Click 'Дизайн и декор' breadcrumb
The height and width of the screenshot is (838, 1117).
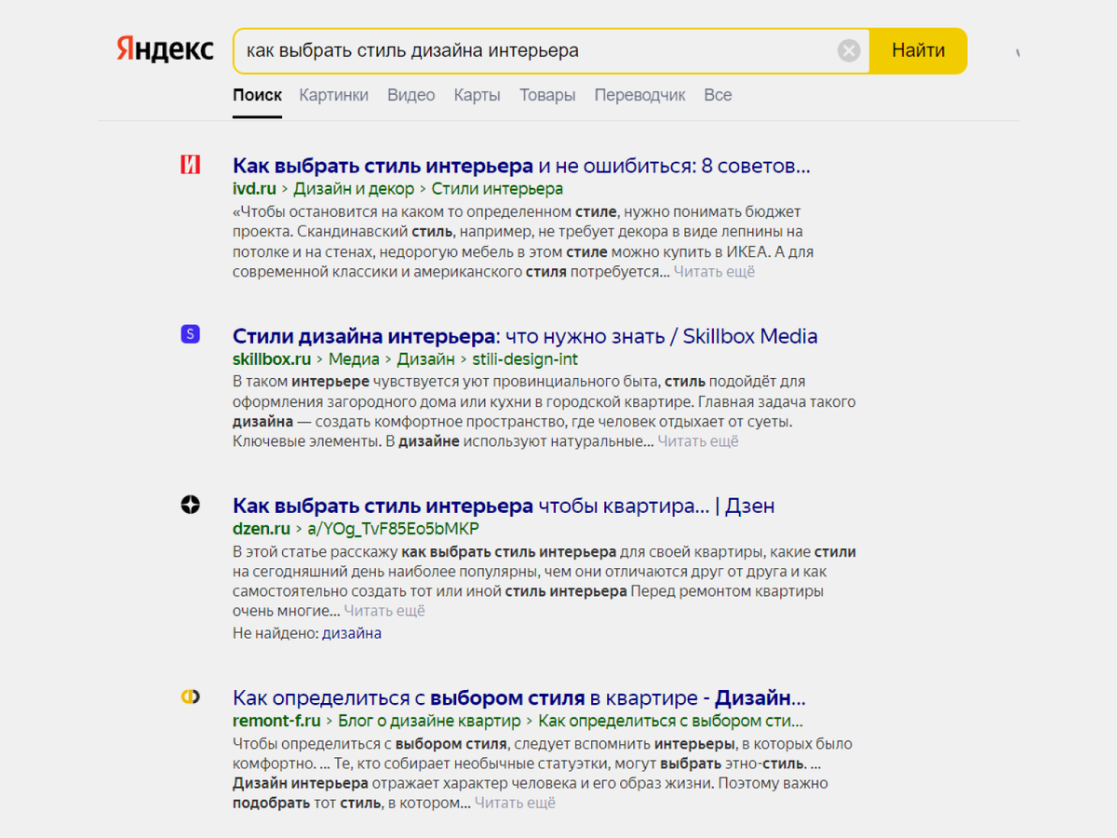[354, 189]
